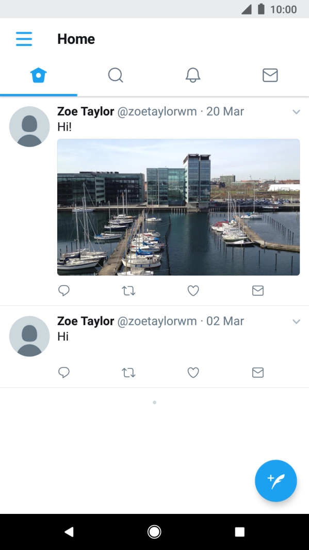Reply to Zoe Taylor's 'Hi!' tweet

(64, 290)
